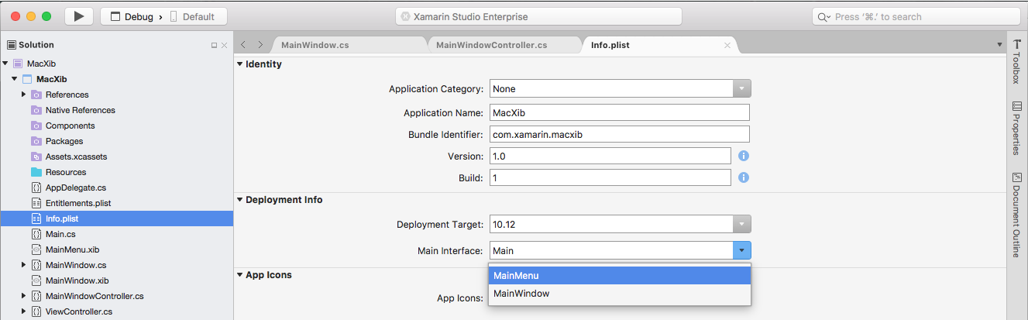Open the Document Outline panel

pyautogui.click(x=1016, y=215)
